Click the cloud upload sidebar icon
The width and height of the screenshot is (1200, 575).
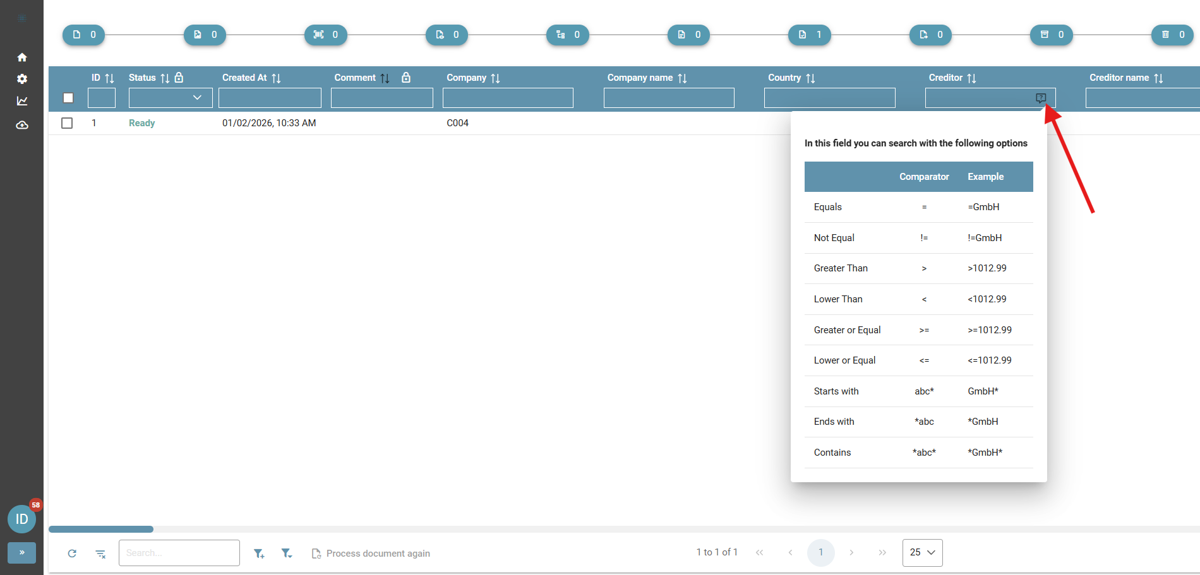22,125
